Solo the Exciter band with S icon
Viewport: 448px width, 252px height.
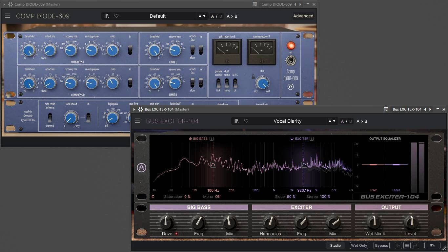click(312, 139)
